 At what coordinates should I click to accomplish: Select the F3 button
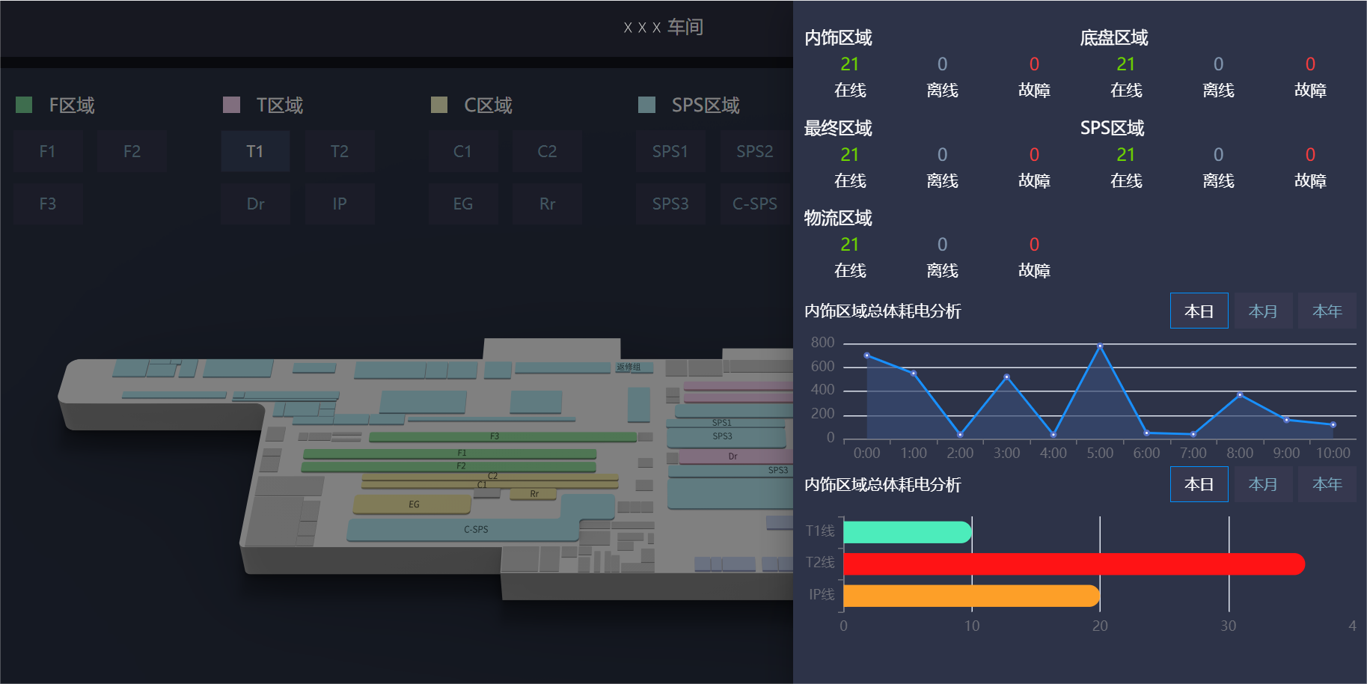(x=47, y=204)
